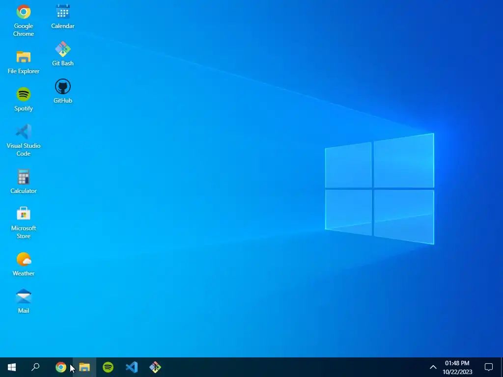Open the GitHub desktop shortcut
The image size is (503, 377).
point(63,91)
